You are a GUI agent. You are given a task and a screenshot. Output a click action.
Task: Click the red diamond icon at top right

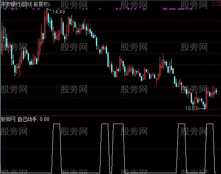click(x=214, y=4)
